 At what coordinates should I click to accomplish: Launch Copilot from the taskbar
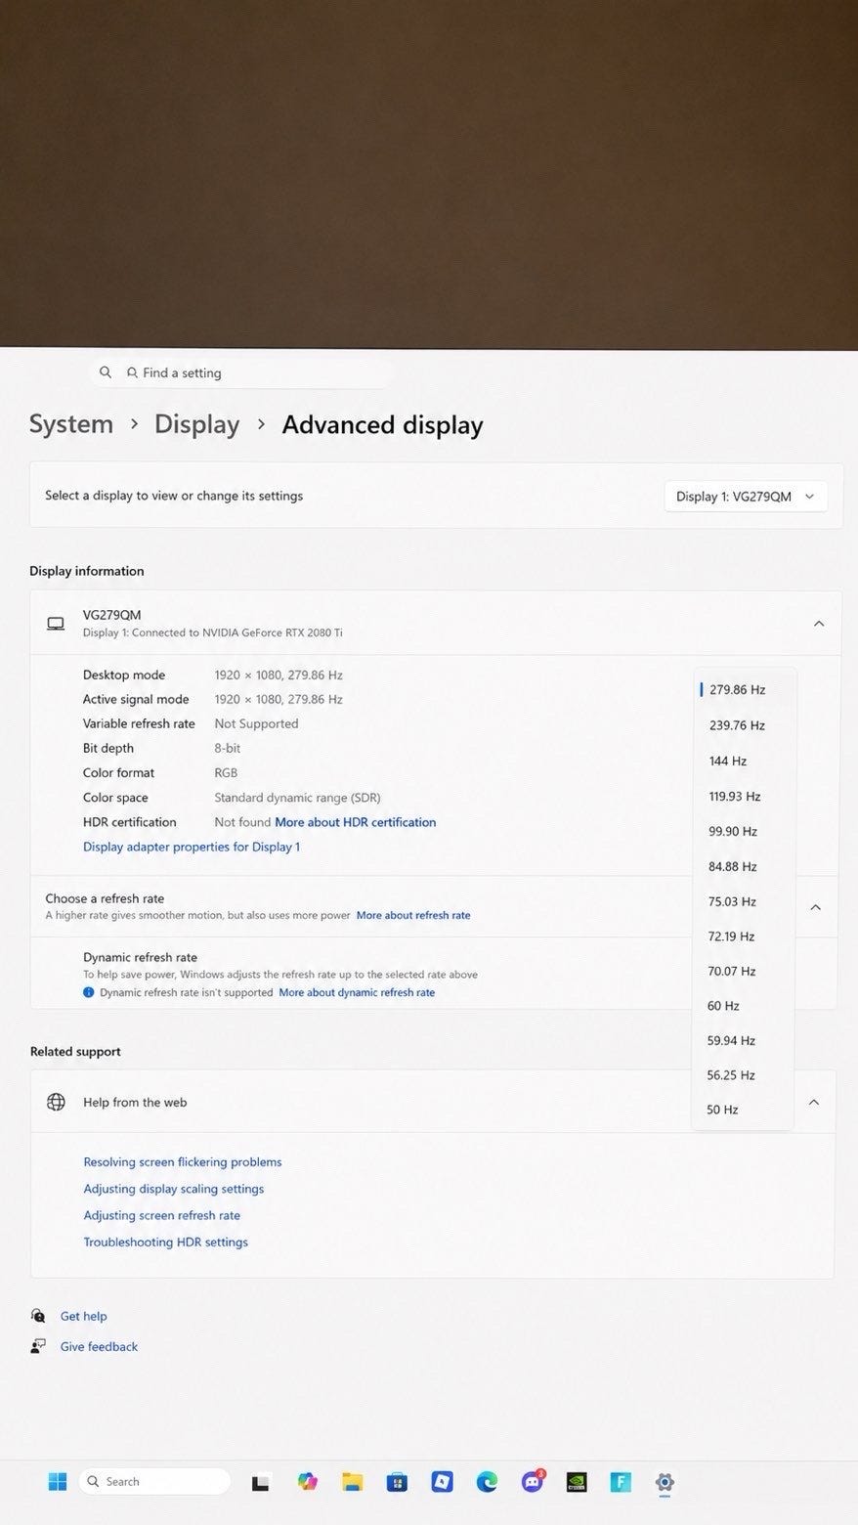[x=308, y=1482]
